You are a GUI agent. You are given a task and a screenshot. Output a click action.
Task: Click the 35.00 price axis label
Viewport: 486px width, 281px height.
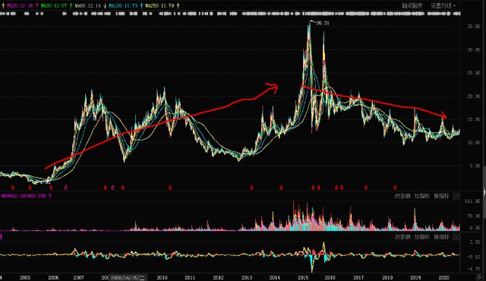[x=474, y=27]
